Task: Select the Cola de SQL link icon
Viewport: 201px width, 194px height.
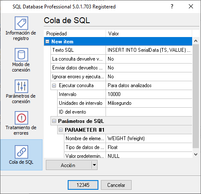Action: (21, 152)
